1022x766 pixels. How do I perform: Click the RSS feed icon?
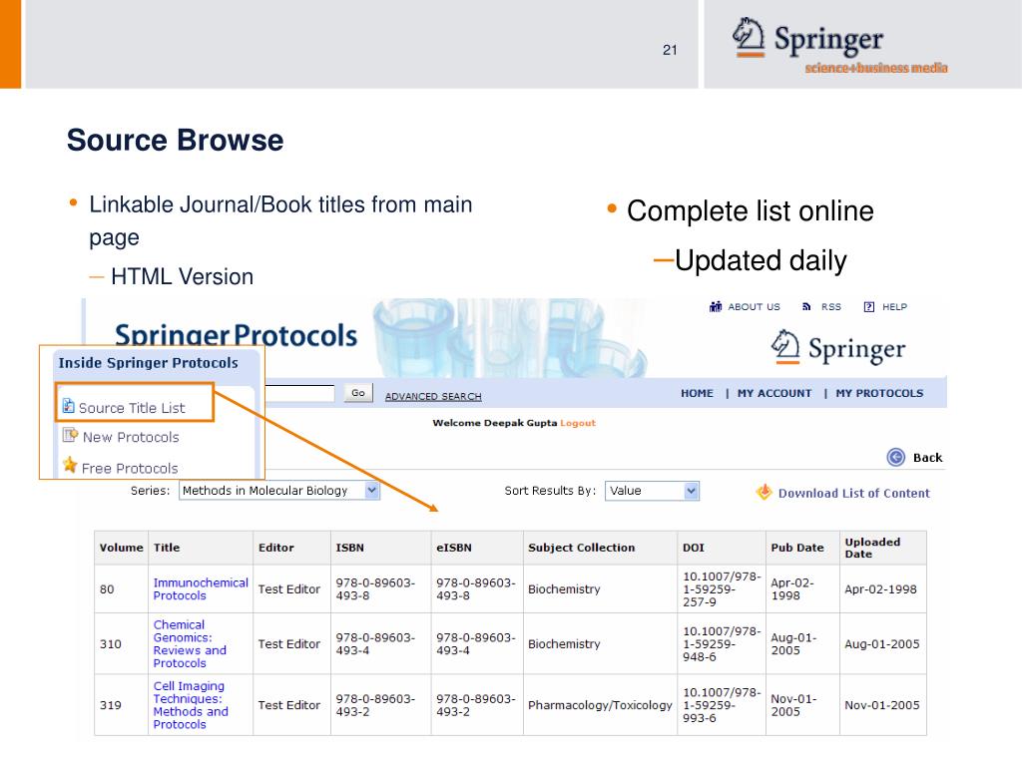click(x=806, y=307)
